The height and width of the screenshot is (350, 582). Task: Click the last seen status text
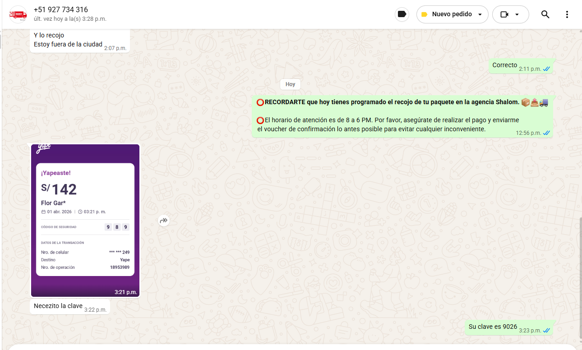70,19
